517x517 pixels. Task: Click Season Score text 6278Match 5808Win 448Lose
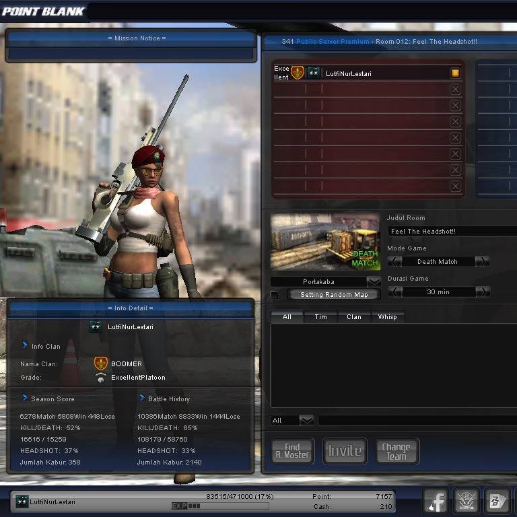pos(67,416)
